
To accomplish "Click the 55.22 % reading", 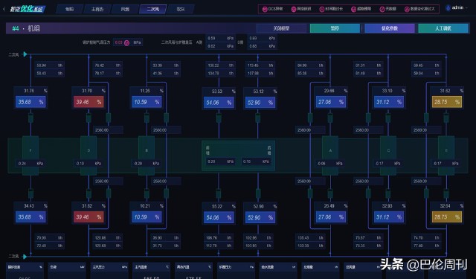I will pos(219,206).
